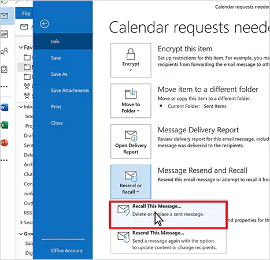Image resolution: width=270 pixels, height=260 pixels.
Task: Click the New Email envelope icon
Action: click(x=24, y=27)
